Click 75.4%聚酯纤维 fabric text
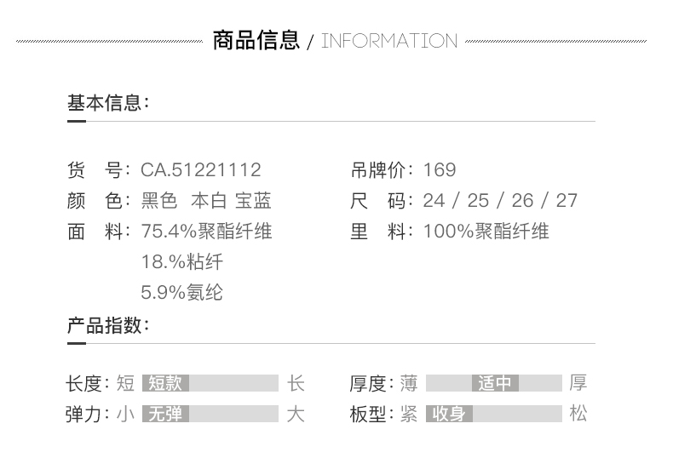 [206, 232]
